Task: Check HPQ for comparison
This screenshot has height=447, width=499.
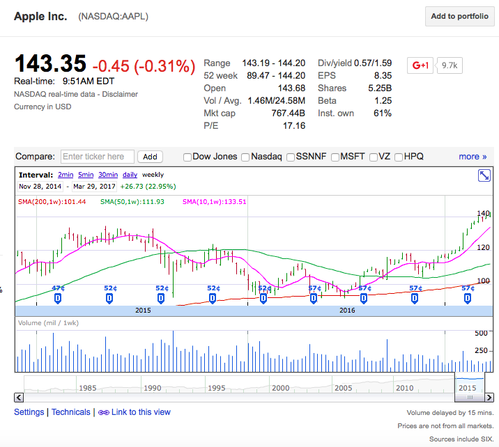Action: click(x=398, y=157)
